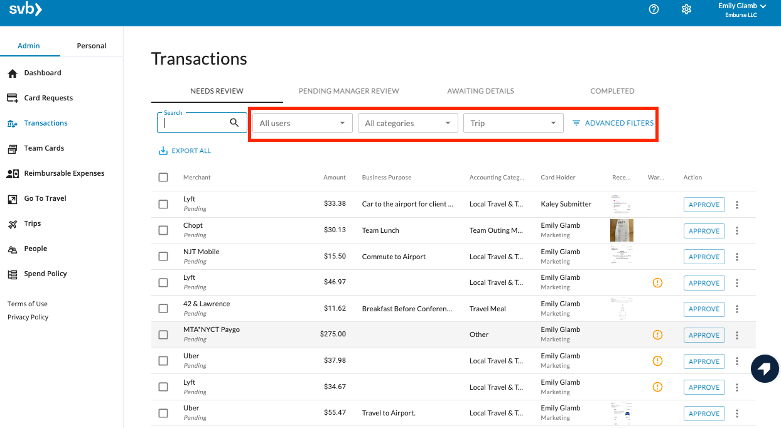Click the warning icon on Uber $37.98 row
781x428 pixels.
(x=657, y=361)
